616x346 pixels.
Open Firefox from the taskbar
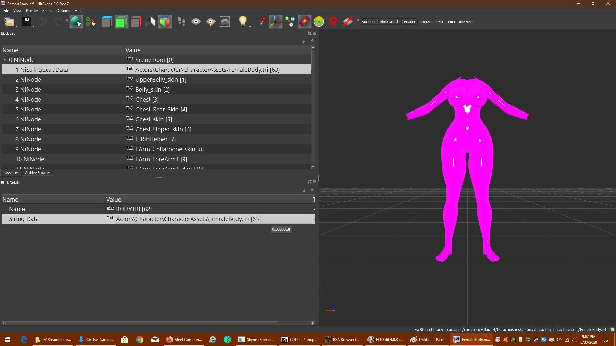pos(184,340)
